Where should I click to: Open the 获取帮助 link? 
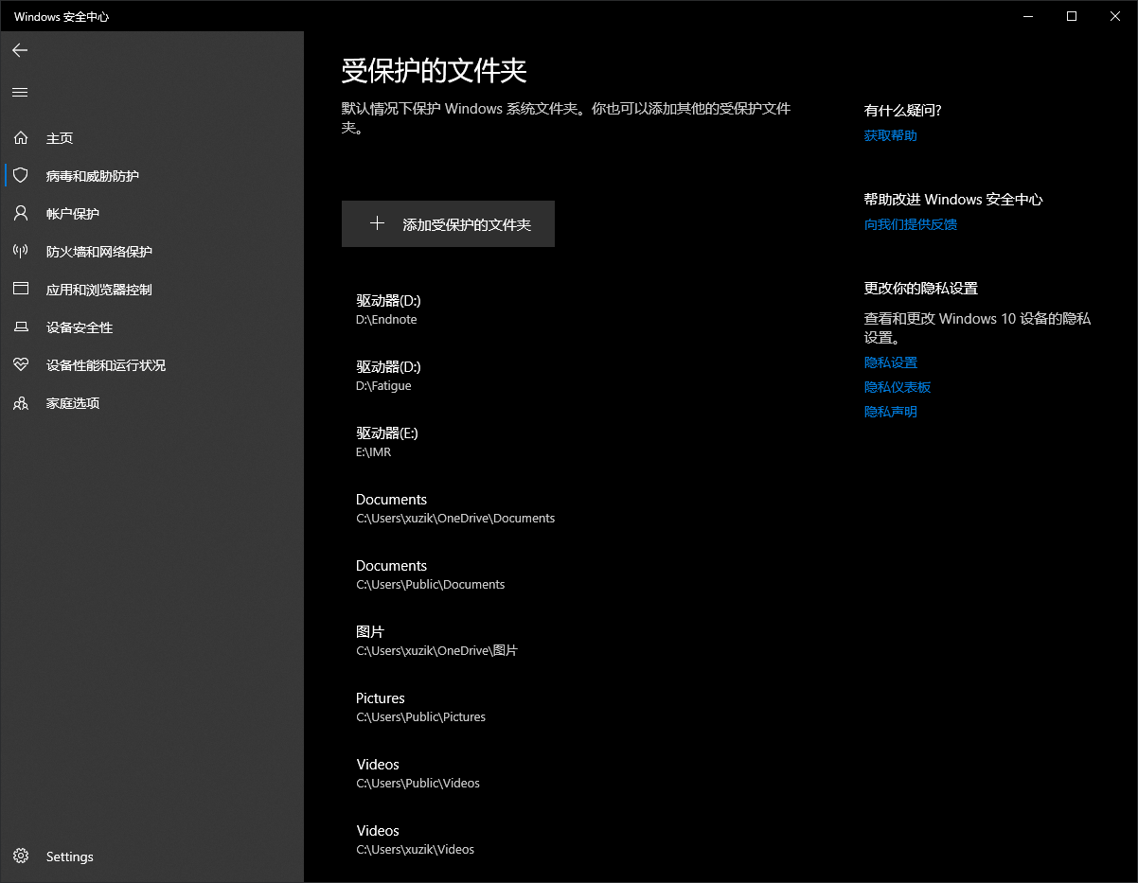[891, 135]
